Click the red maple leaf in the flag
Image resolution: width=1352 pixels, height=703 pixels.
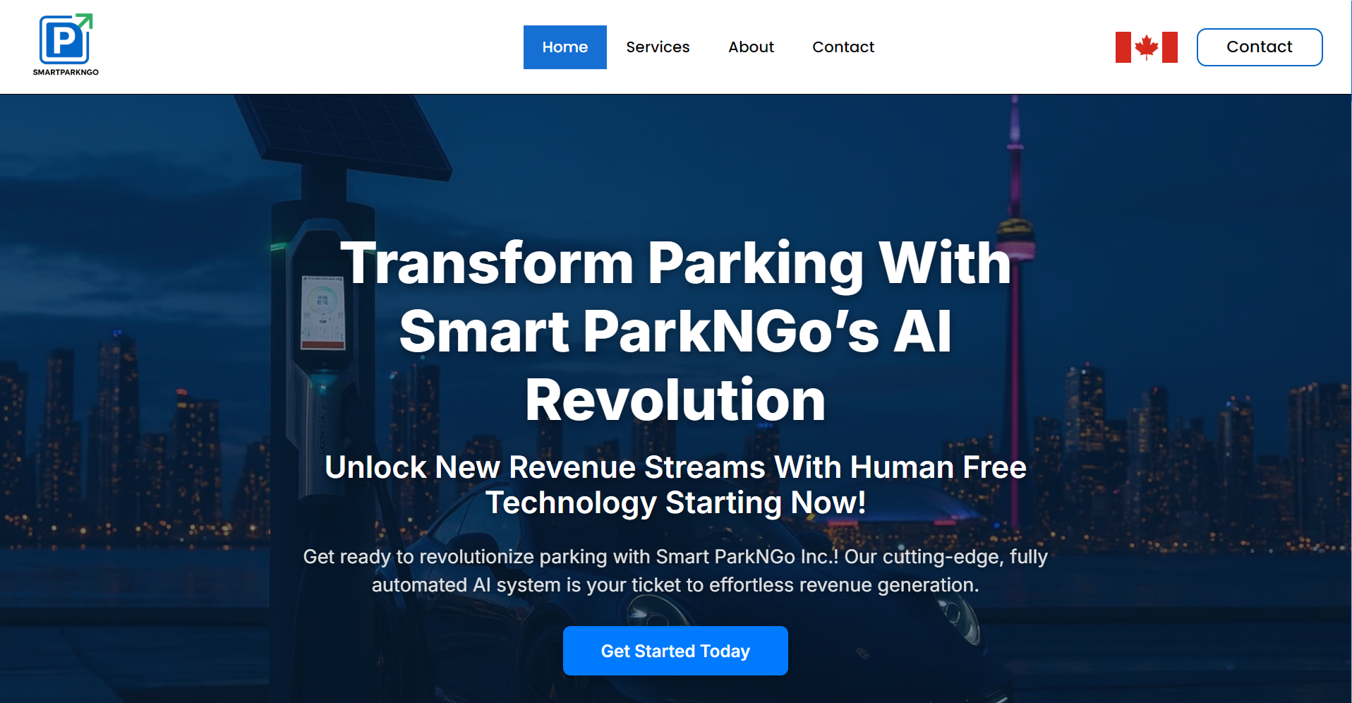1147,47
